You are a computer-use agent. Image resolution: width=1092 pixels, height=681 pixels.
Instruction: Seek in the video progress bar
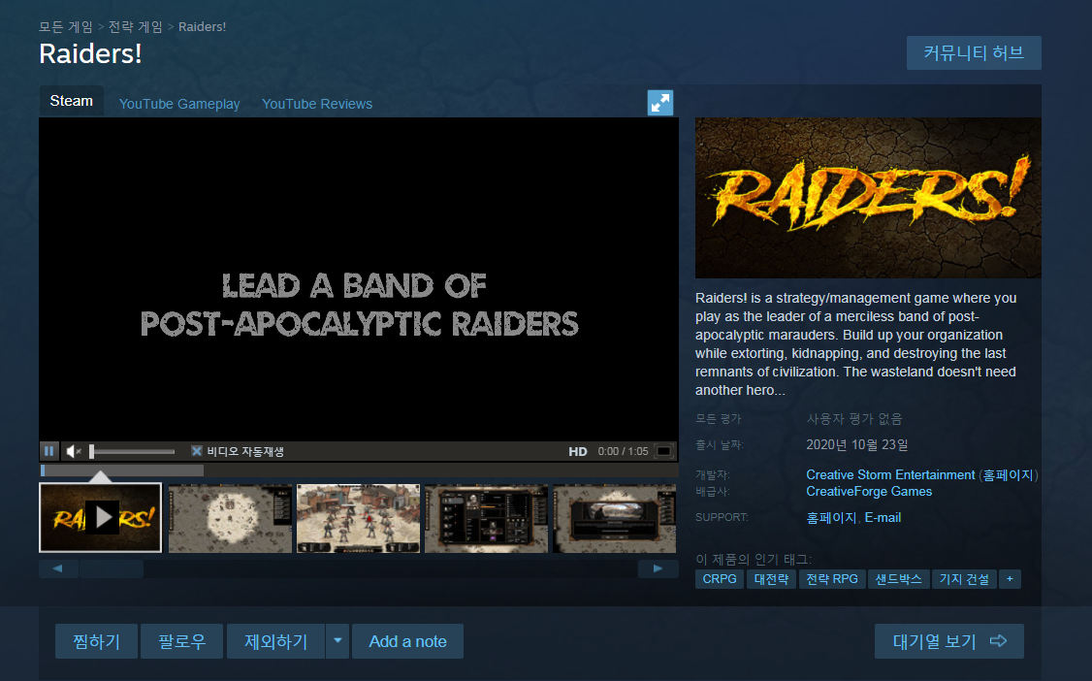click(x=359, y=470)
